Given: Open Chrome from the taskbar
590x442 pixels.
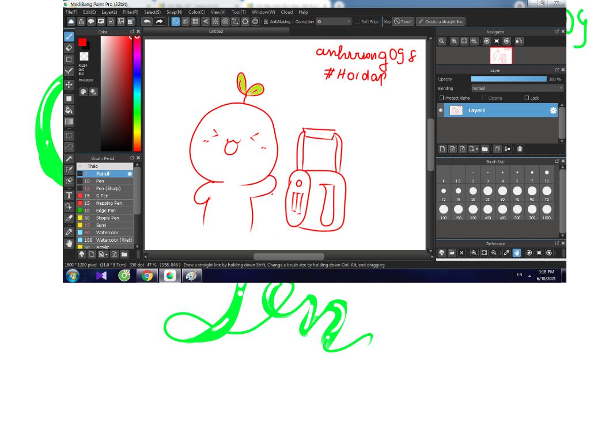Looking at the screenshot, I should (x=147, y=276).
